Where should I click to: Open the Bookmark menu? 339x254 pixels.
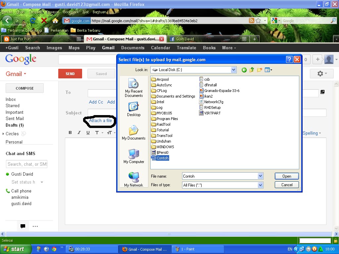point(71,12)
